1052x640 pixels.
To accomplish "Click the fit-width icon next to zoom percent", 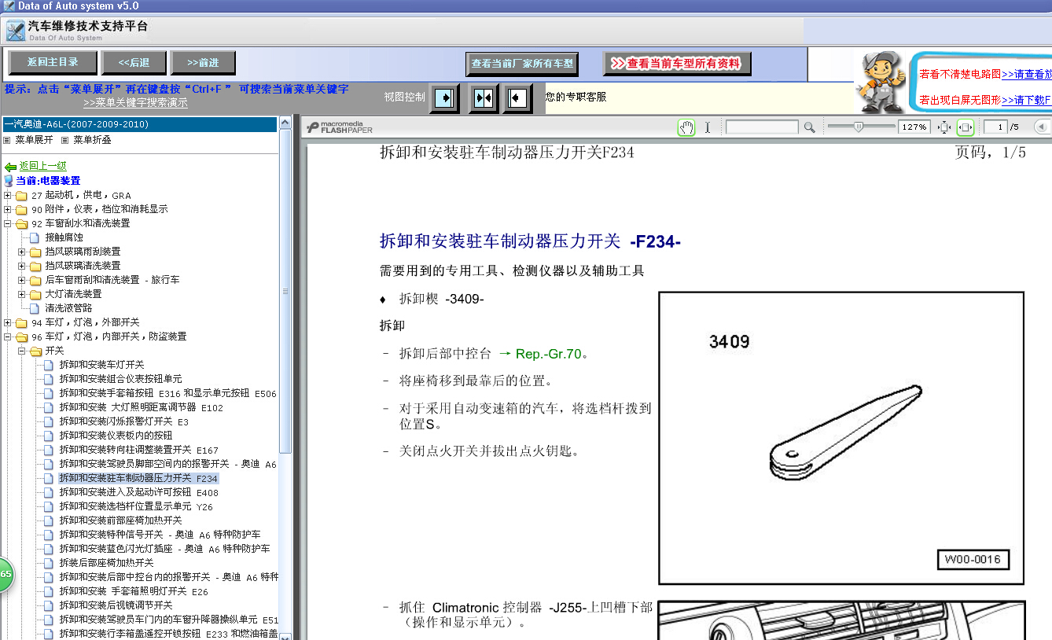I will coord(944,127).
